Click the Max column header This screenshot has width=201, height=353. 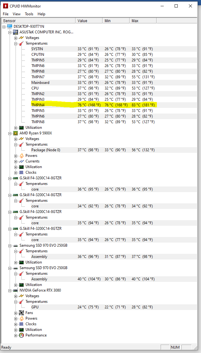[143, 21]
